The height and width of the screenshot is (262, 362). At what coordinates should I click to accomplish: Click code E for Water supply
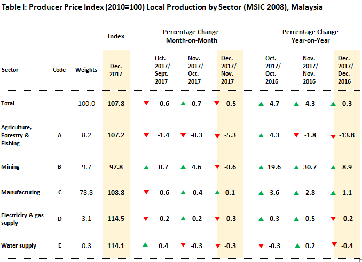pyautogui.click(x=59, y=245)
